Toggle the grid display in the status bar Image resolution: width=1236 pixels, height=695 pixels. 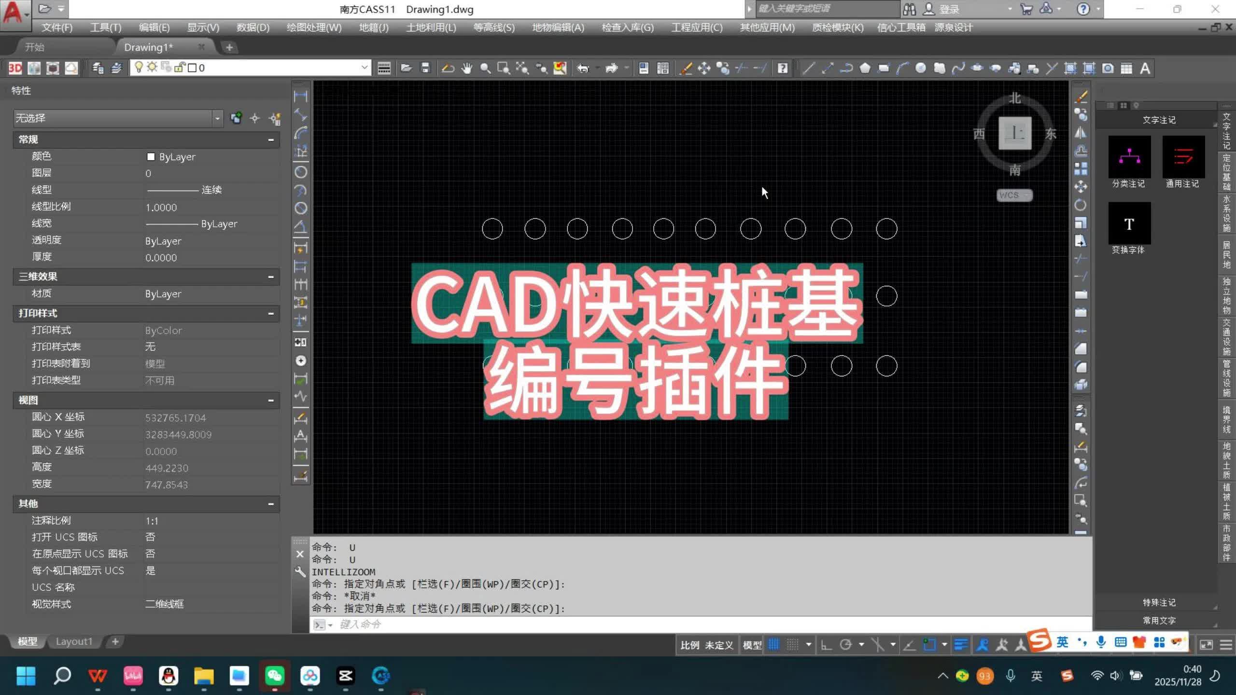(774, 644)
